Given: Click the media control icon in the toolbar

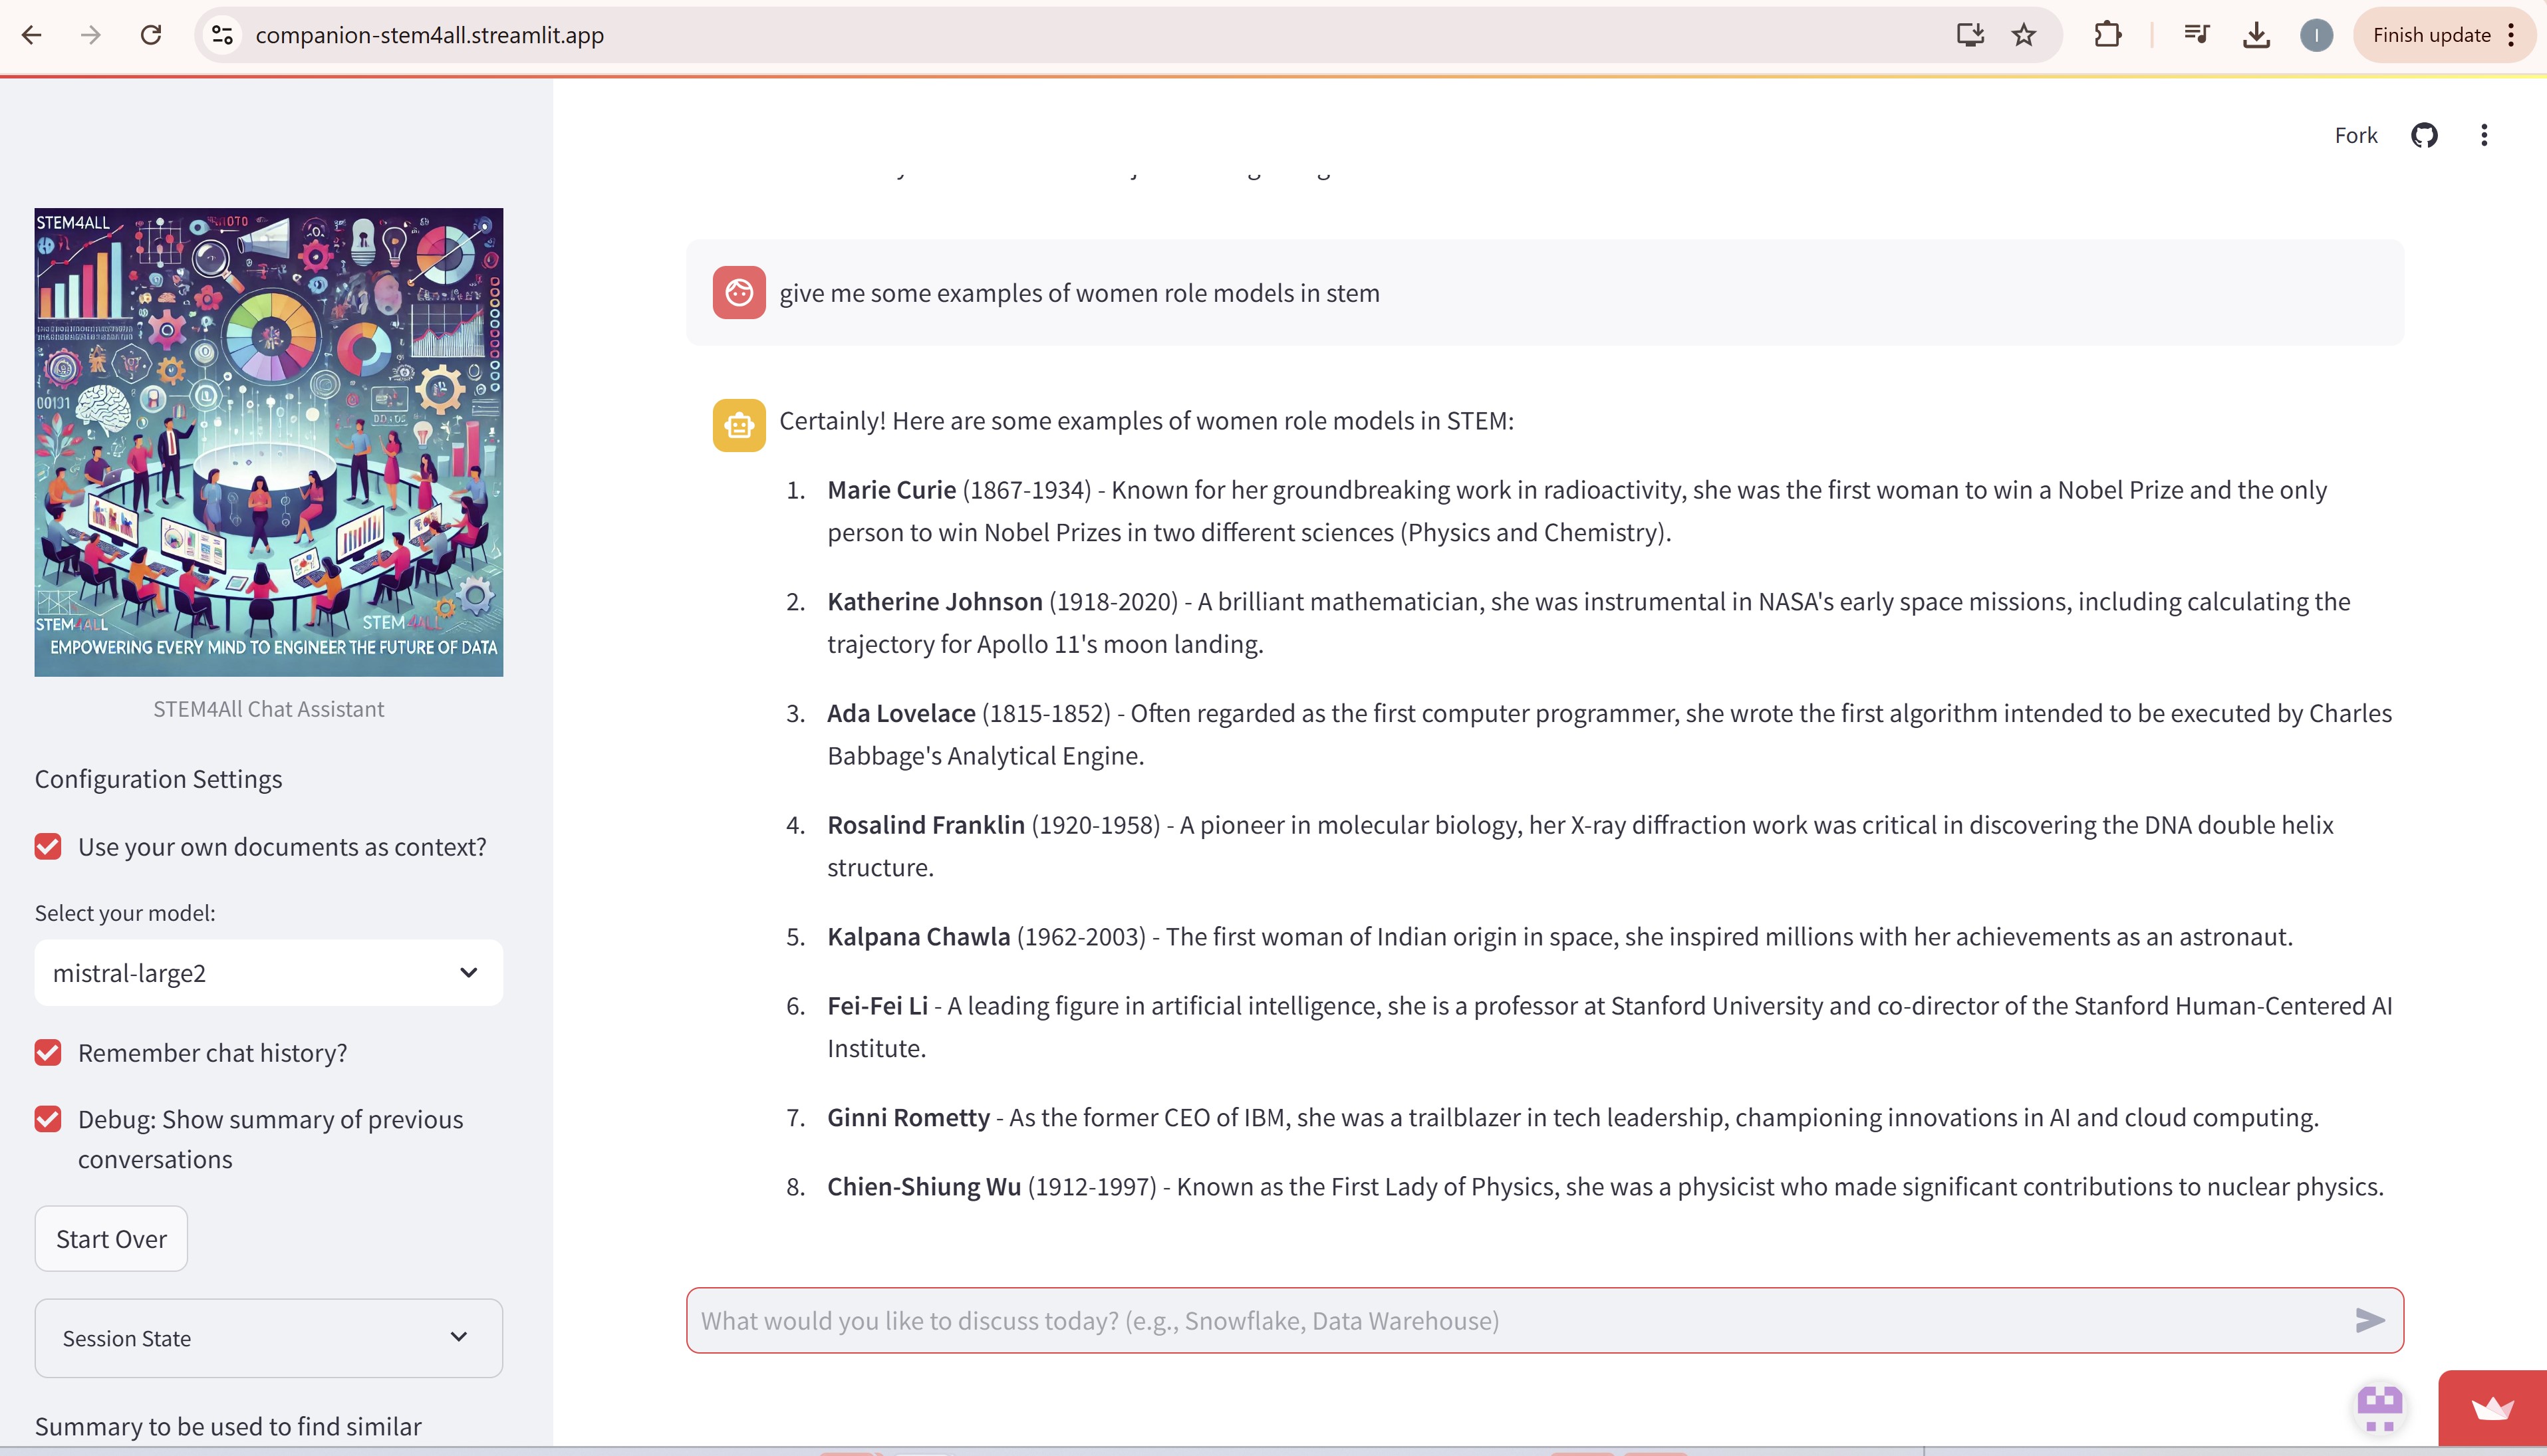Looking at the screenshot, I should click(x=2196, y=35).
